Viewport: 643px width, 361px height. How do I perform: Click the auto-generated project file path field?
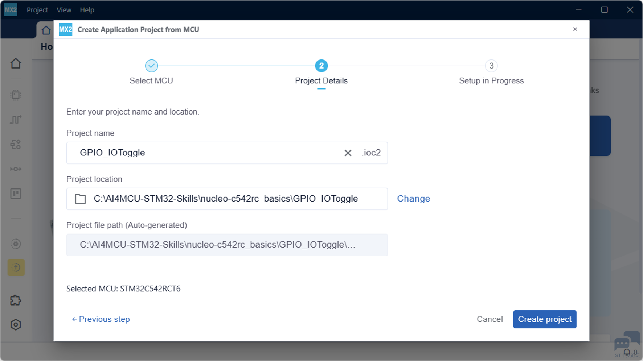coord(227,245)
